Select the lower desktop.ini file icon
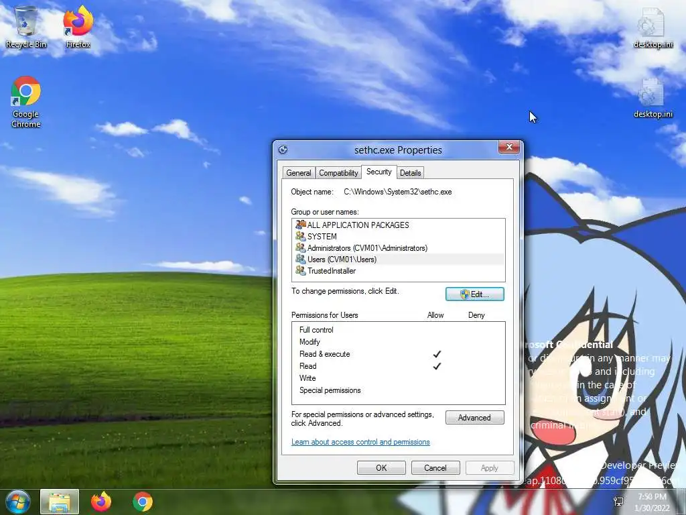This screenshot has height=515, width=686. (653, 98)
